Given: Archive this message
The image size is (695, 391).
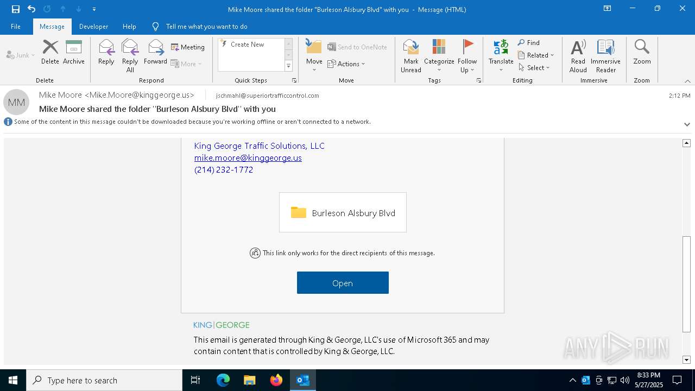Looking at the screenshot, I should tap(74, 52).
